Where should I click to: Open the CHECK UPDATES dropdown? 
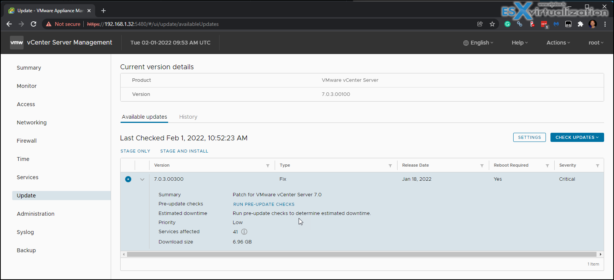[577, 137]
